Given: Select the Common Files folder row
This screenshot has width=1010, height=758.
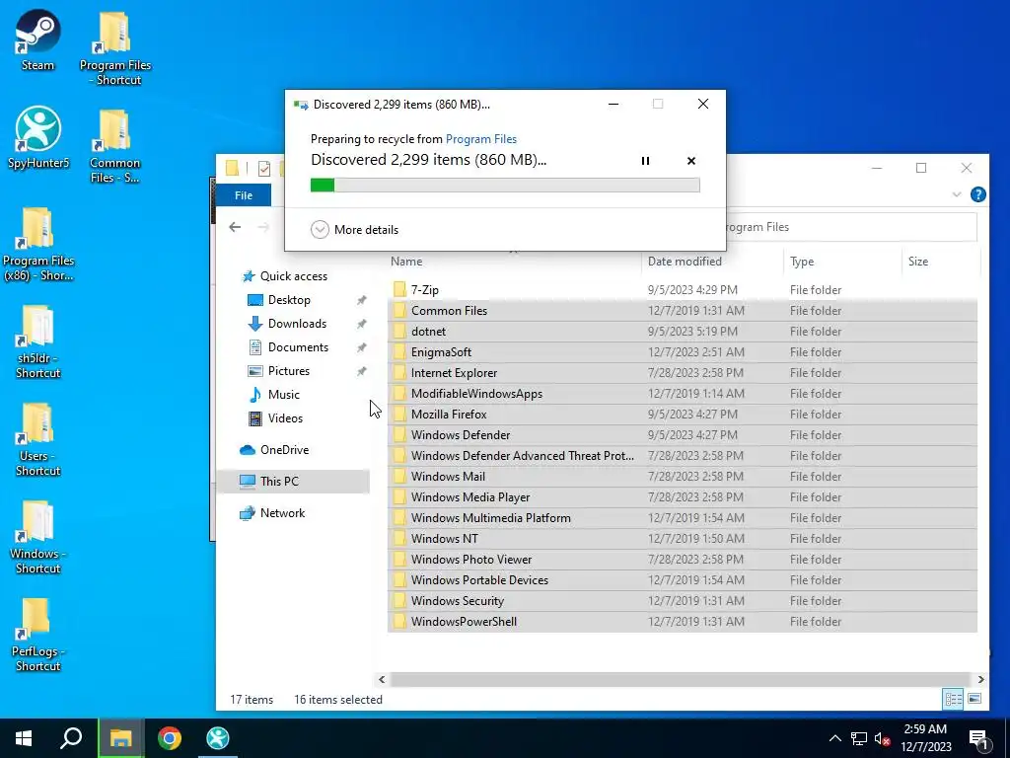Looking at the screenshot, I should click(x=683, y=311).
